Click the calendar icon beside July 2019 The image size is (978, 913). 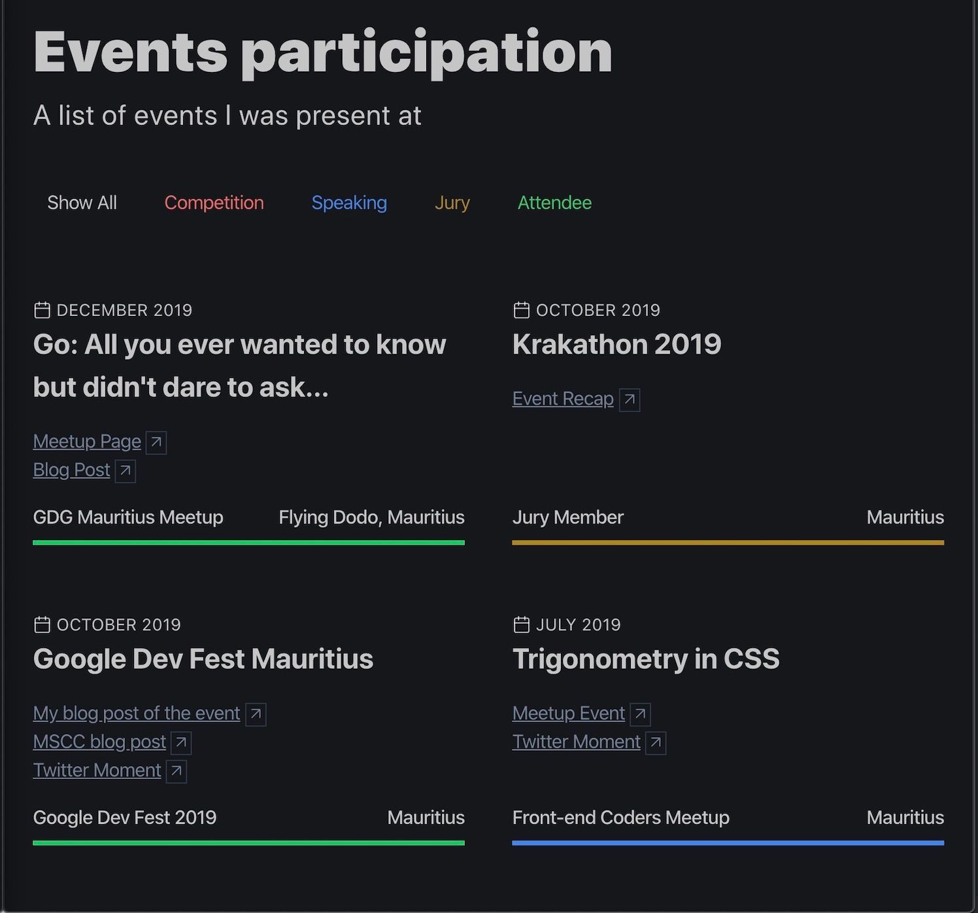coord(521,625)
